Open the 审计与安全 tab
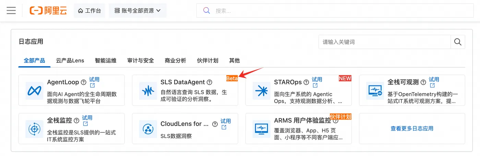Screen dimensions: 480x156 pyautogui.click(x=141, y=60)
